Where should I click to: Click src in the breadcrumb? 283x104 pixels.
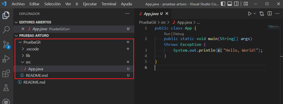pyautogui.click(x=163, y=22)
